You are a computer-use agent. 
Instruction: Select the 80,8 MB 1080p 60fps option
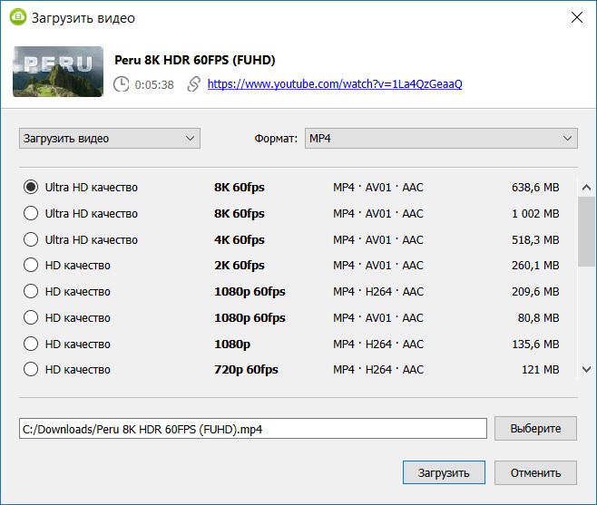click(31, 318)
